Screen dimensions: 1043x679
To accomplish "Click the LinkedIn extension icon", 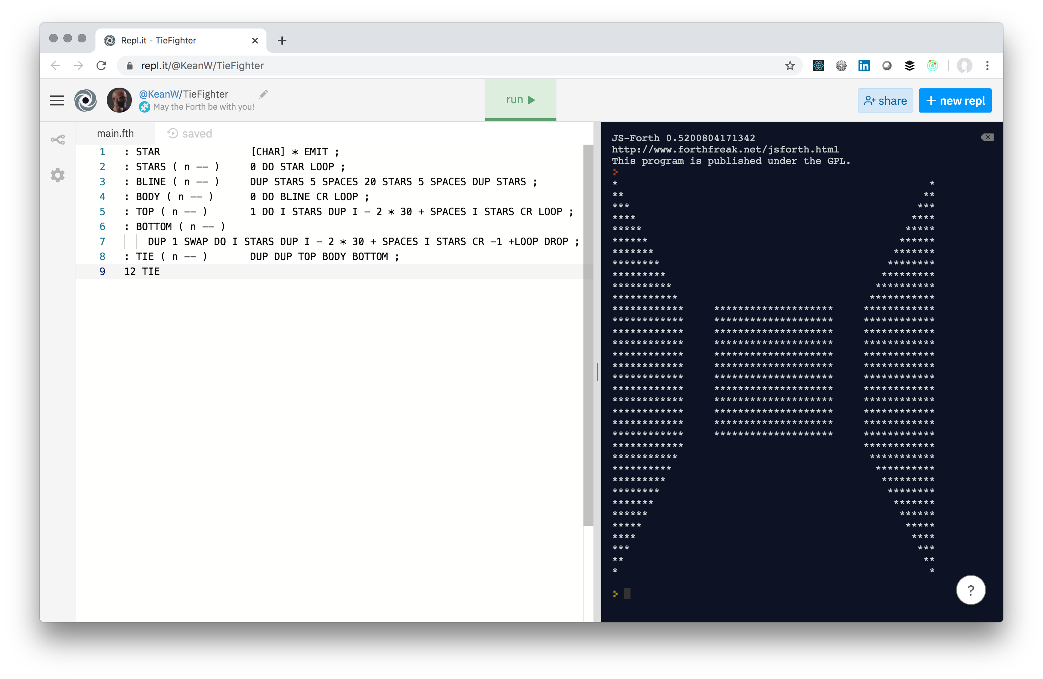I will pyautogui.click(x=864, y=66).
